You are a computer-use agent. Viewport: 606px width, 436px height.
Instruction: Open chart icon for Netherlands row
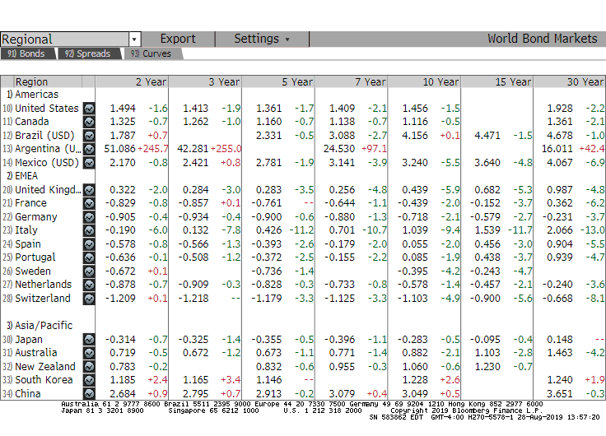(89, 285)
